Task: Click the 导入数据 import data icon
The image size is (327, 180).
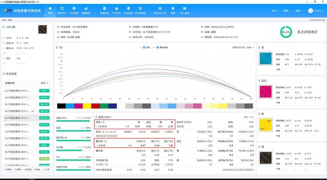Action: click(x=184, y=9)
